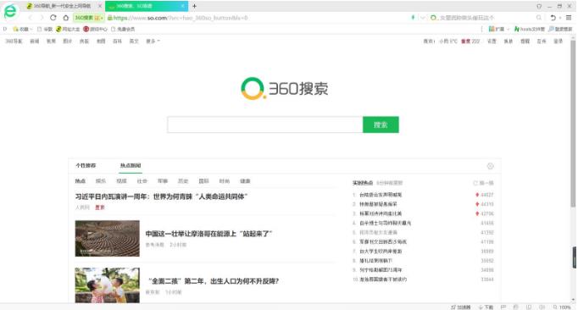Click the skin shirt icon in title bar

coord(539,6)
